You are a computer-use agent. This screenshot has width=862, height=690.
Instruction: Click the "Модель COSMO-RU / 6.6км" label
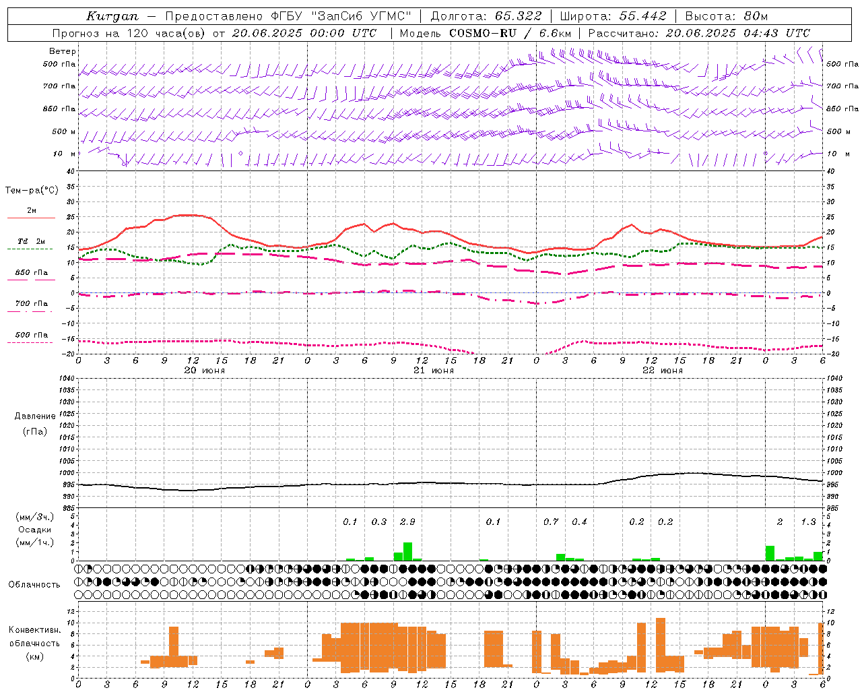pos(486,33)
